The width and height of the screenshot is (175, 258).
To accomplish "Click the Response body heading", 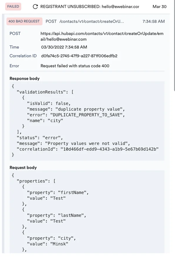I will coord(24,78).
